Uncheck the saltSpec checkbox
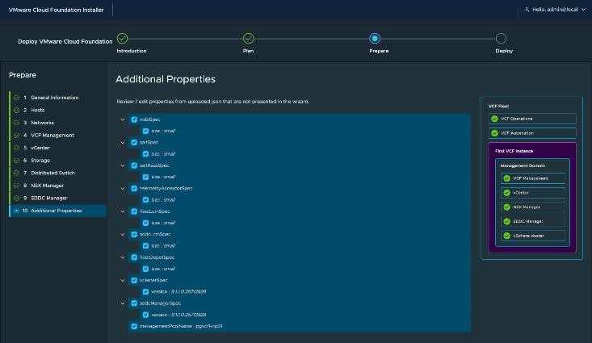Image resolution: width=592 pixels, height=343 pixels. [x=134, y=142]
